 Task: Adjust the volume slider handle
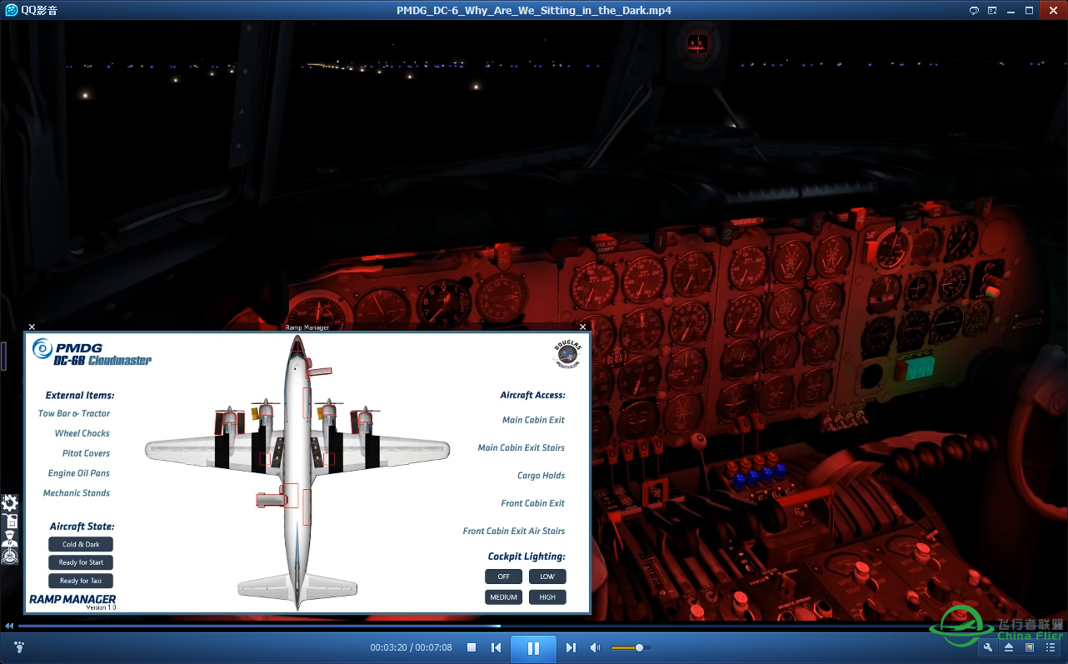639,647
